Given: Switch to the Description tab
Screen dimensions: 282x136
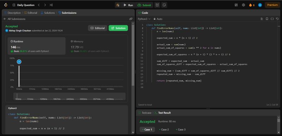Looking at the screenshot, I should tap(13, 13).
